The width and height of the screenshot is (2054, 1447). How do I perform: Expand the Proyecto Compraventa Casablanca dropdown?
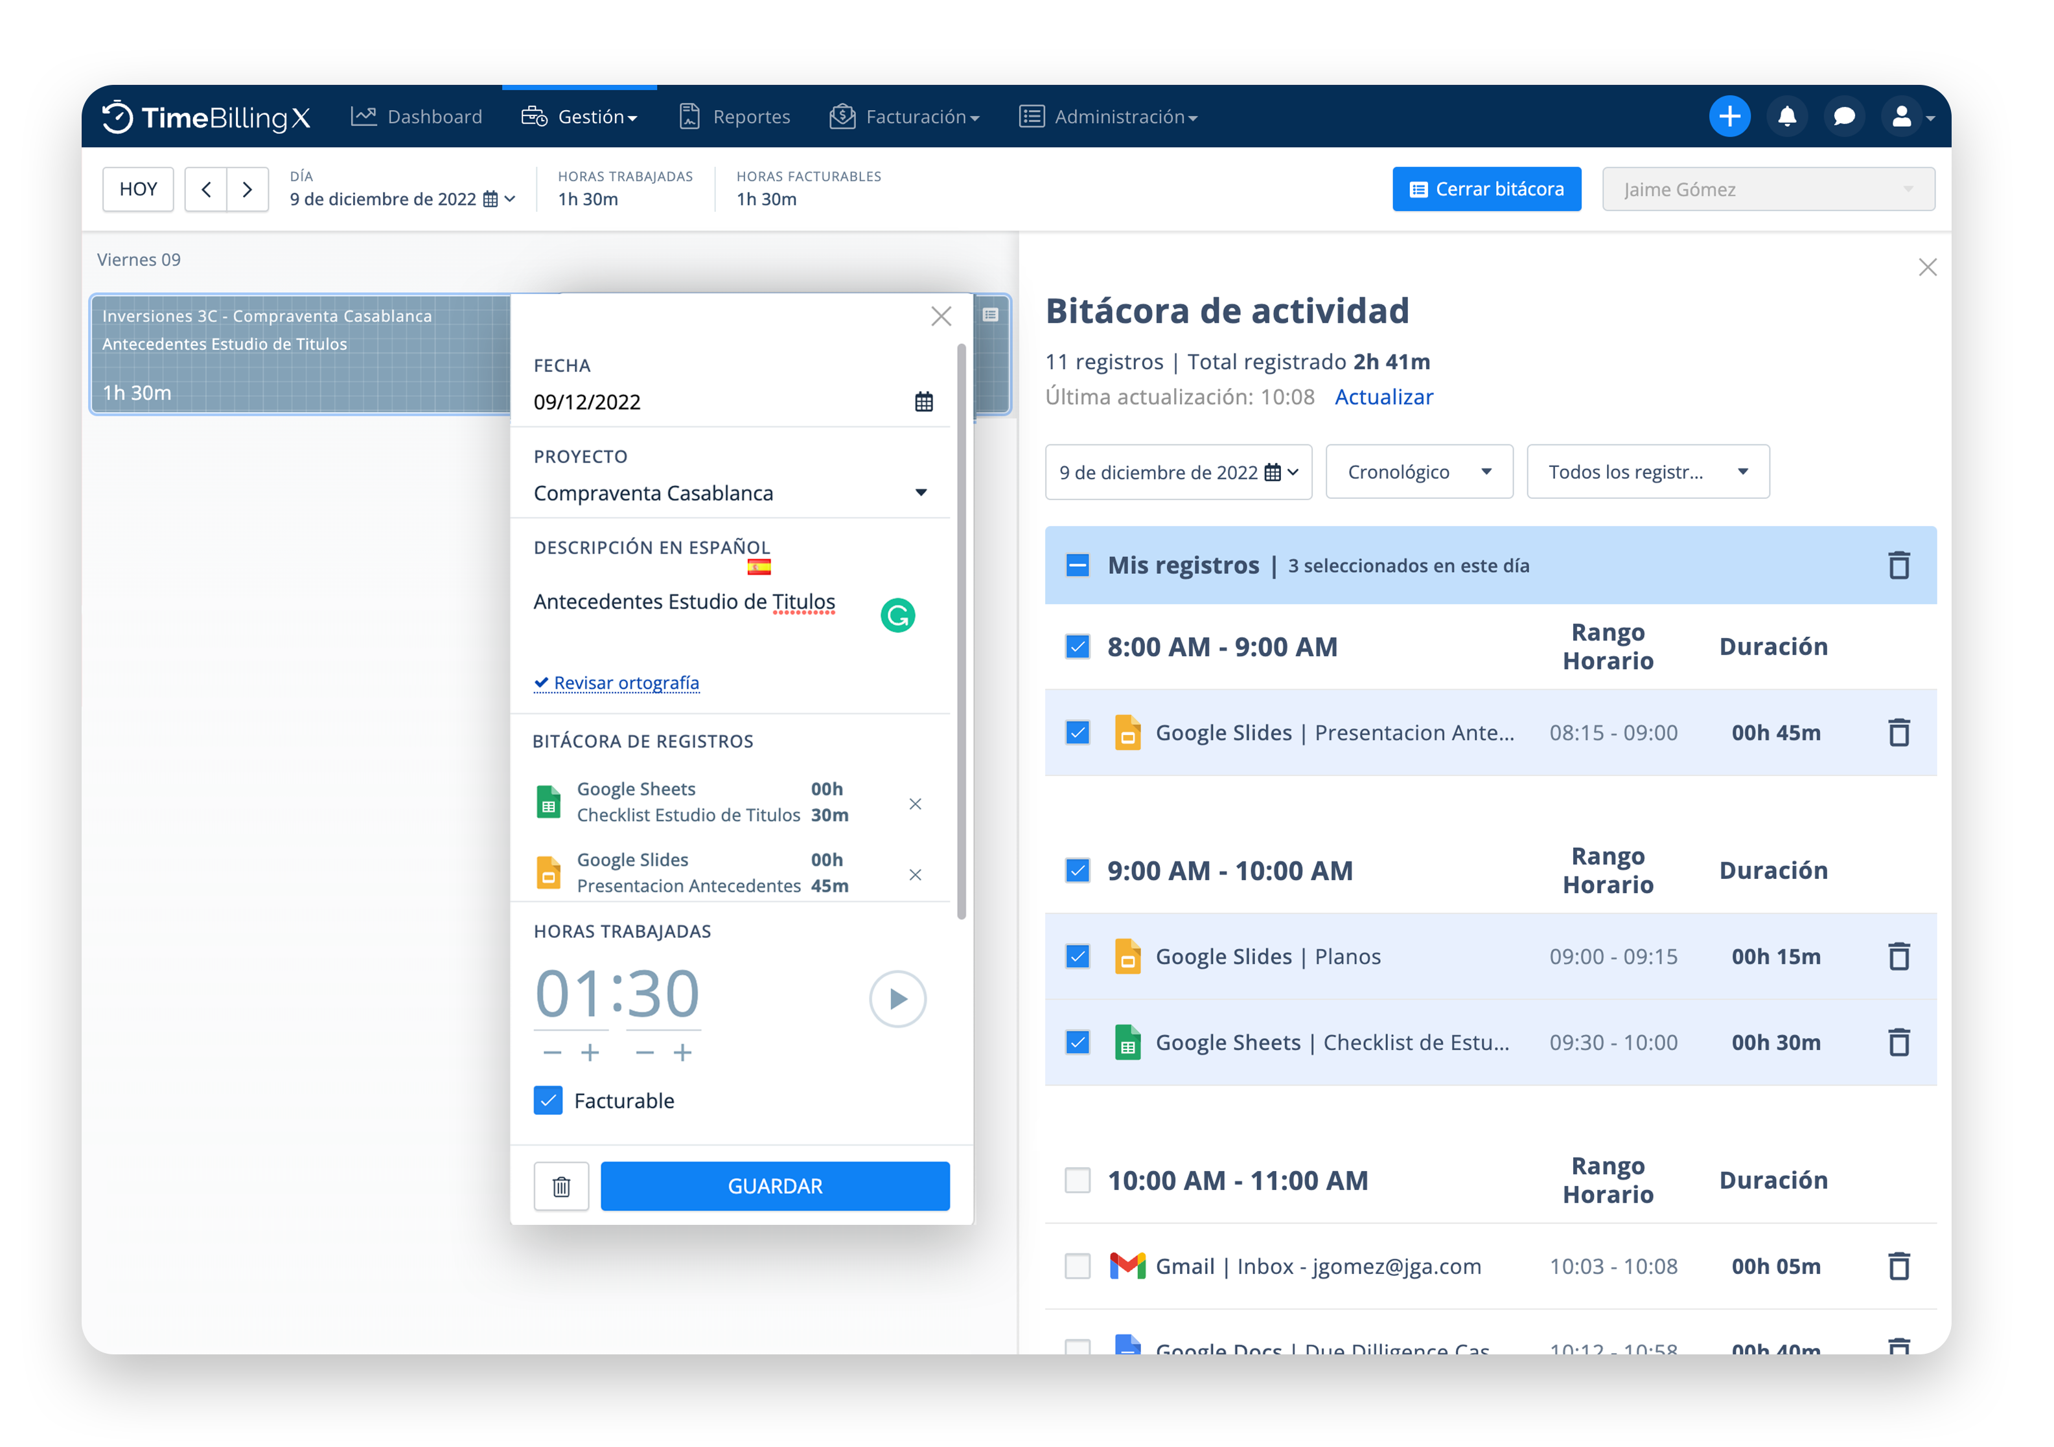921,493
